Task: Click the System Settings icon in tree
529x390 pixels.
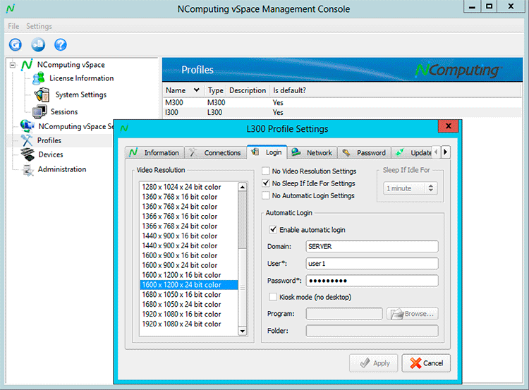Action: (x=42, y=95)
